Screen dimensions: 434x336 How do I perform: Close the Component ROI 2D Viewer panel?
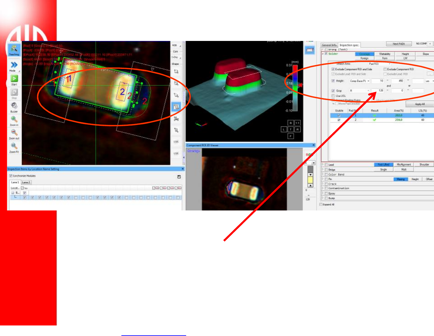coord(313,145)
